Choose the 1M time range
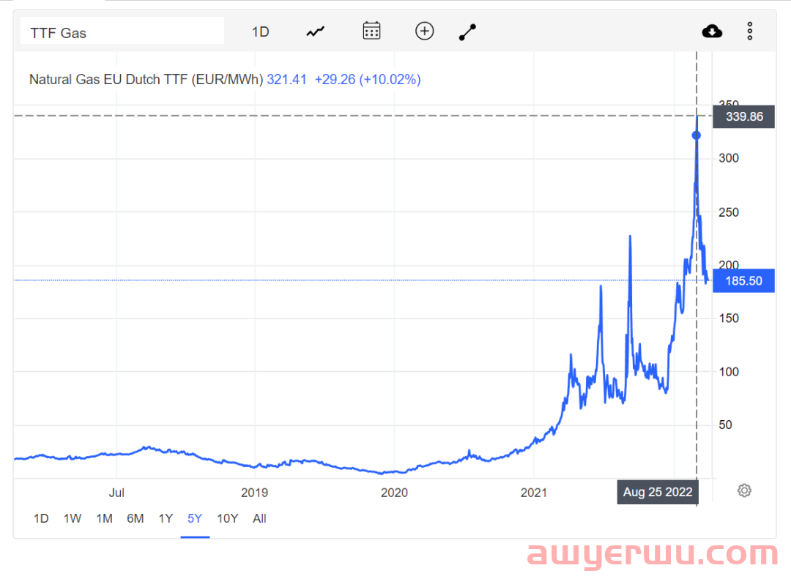This screenshot has height=579, width=791. (x=104, y=518)
